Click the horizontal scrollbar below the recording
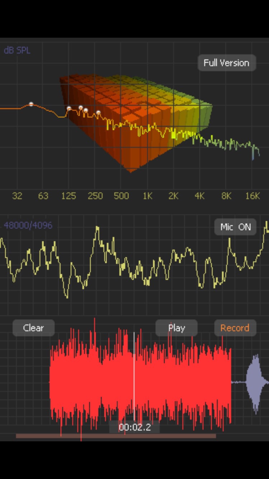This screenshot has width=269, height=479. click(x=115, y=436)
